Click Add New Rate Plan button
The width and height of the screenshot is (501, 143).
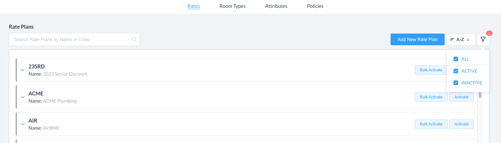click(417, 39)
